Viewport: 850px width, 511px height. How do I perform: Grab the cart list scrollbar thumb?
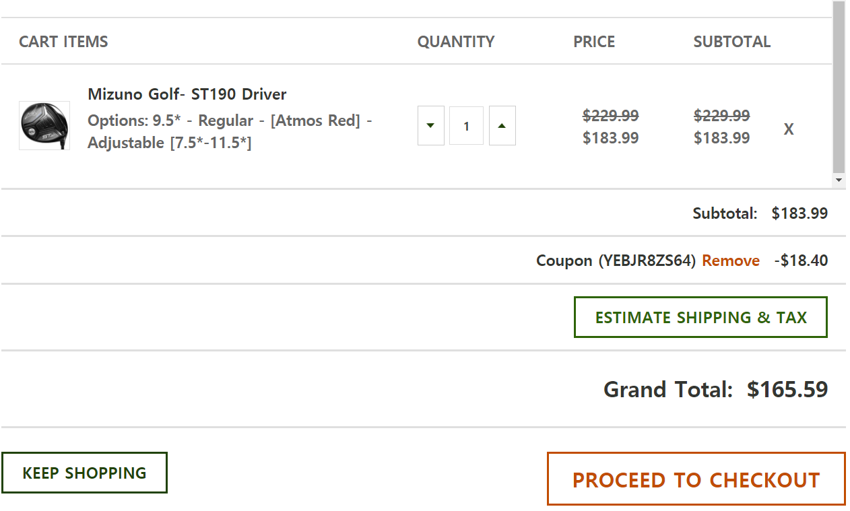tap(839, 88)
